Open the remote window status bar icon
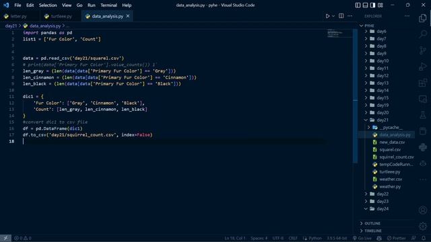Viewport: 431px width, 242px height. [5, 238]
